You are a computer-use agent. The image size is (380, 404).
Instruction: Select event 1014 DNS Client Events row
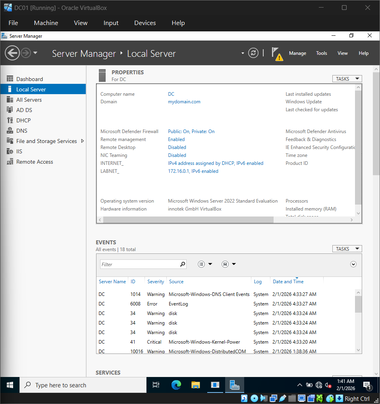pyautogui.click(x=226, y=294)
